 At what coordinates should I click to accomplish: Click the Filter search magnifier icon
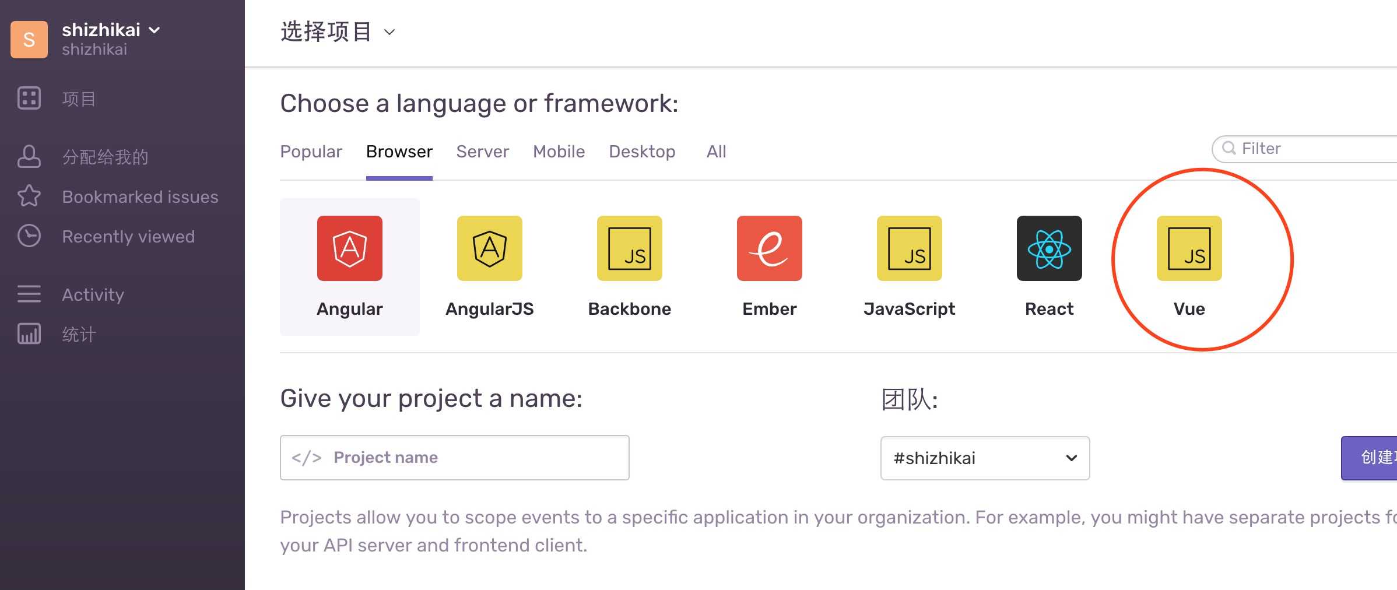[x=1229, y=148]
